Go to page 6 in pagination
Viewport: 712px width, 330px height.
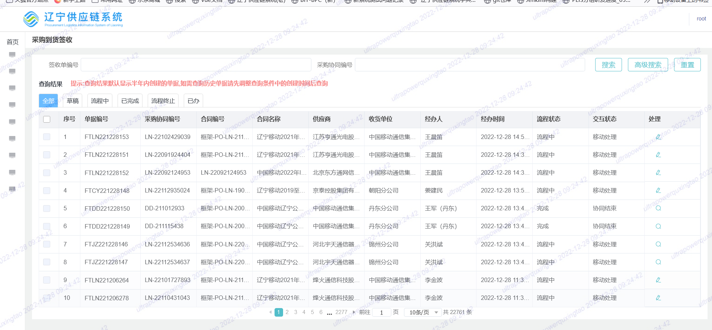pyautogui.click(x=321, y=312)
